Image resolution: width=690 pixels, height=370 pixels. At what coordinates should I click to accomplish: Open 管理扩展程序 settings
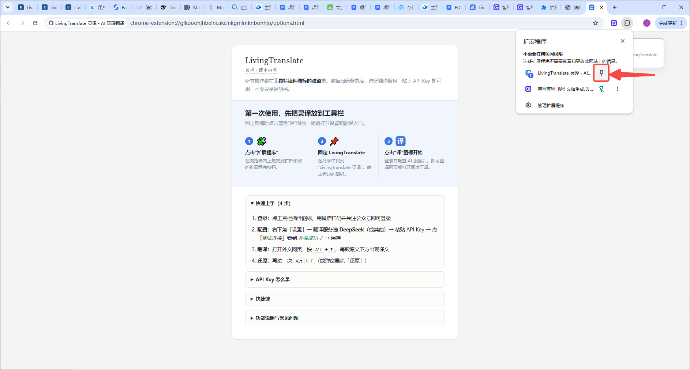574,105
